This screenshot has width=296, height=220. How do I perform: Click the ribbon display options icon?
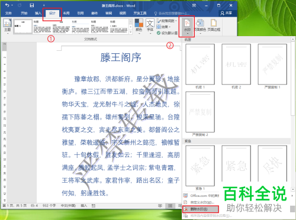pyautogui.click(x=194, y=5)
